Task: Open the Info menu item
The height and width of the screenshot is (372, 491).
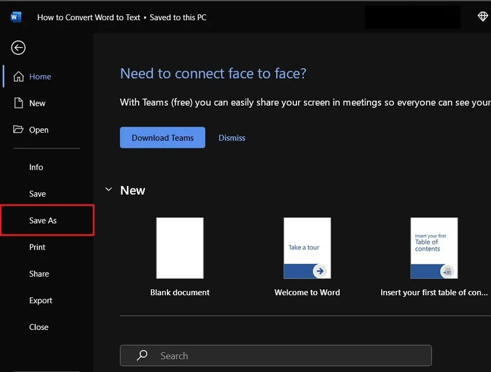Action: pos(36,168)
